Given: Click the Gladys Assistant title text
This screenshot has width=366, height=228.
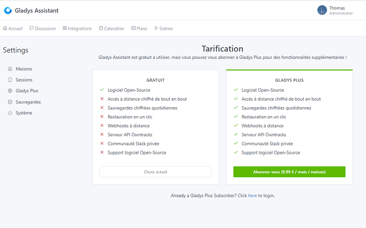Looking at the screenshot, I should [x=37, y=11].
